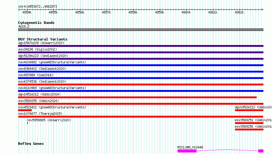Open the dgv5139n223 (Sedlazeck2020) label
Screen dimensions: 272x154
43,56
